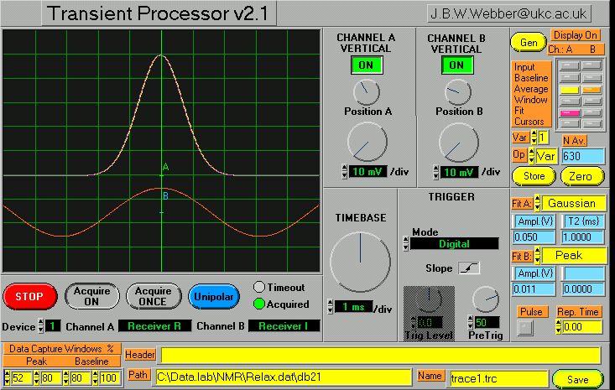
Task: Toggle Fit display for channel B
Action: (x=592, y=113)
